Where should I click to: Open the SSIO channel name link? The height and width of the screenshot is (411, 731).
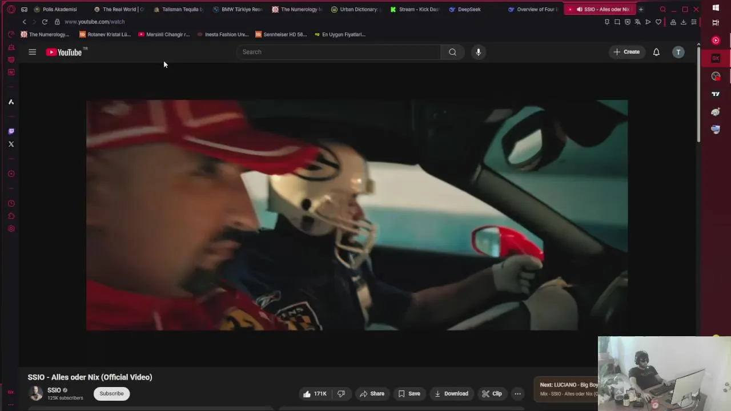coord(54,390)
